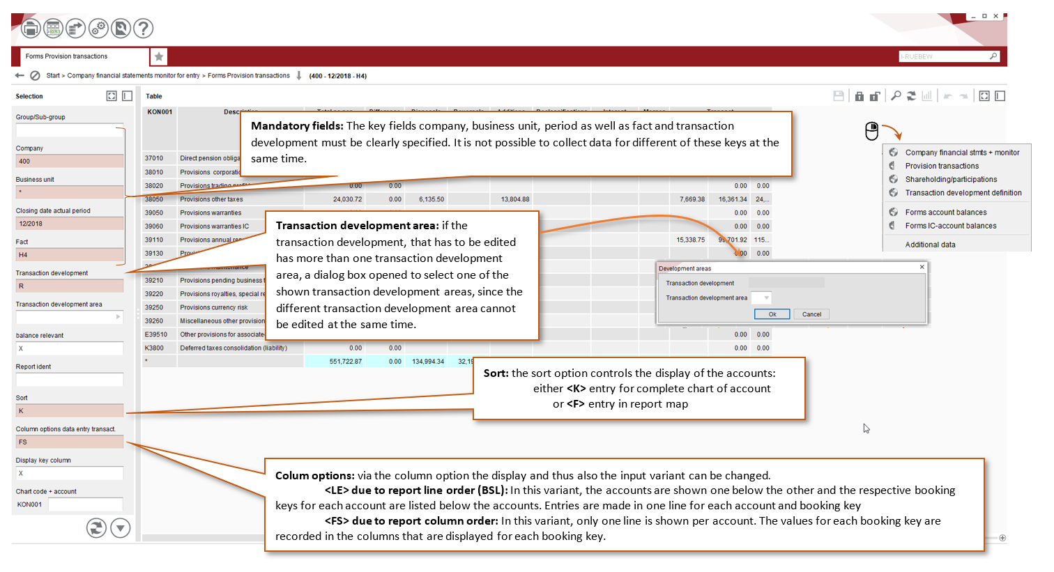
Task: Click the Sort field showing K
Action: pos(69,410)
